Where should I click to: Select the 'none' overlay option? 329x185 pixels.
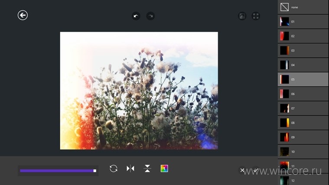pos(303,7)
